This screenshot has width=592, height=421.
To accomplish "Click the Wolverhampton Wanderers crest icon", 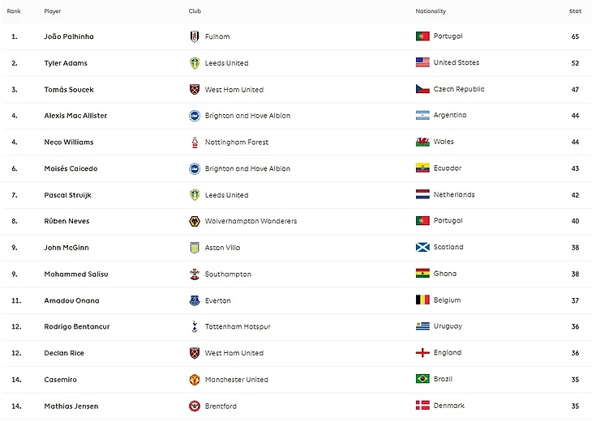I will (194, 221).
